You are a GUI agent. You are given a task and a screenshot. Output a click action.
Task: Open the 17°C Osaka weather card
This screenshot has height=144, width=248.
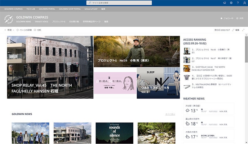click(x=209, y=135)
